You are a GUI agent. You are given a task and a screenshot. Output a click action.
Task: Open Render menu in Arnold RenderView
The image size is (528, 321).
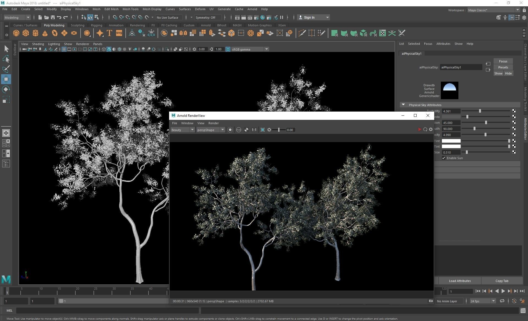tap(213, 123)
